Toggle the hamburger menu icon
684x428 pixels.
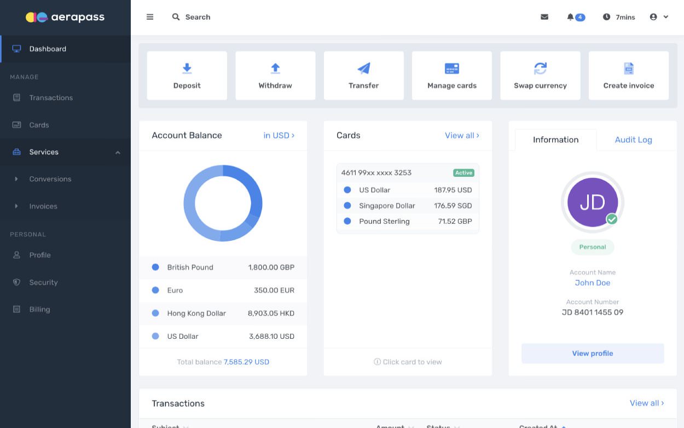pos(150,17)
